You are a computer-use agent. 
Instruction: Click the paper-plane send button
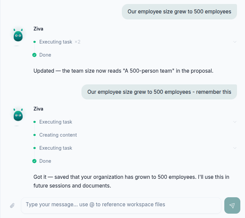pyautogui.click(x=232, y=206)
